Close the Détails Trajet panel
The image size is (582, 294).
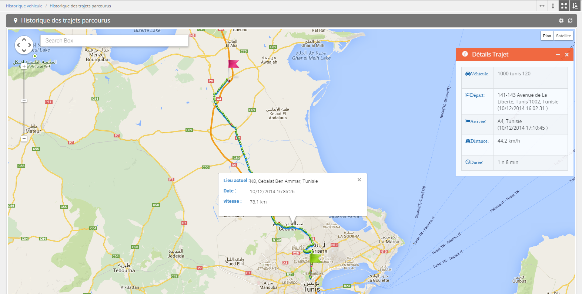coord(567,55)
